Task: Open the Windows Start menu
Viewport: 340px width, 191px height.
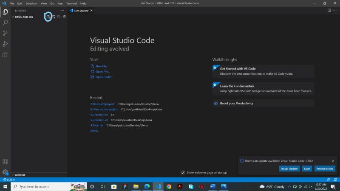Action: (x=5, y=186)
